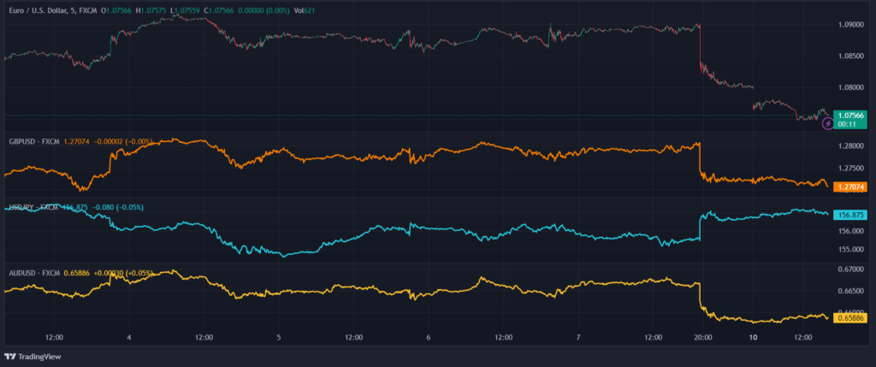This screenshot has height=367, width=876.
Task: Click the 156.000 USDJPY axis label
Action: coord(851,231)
